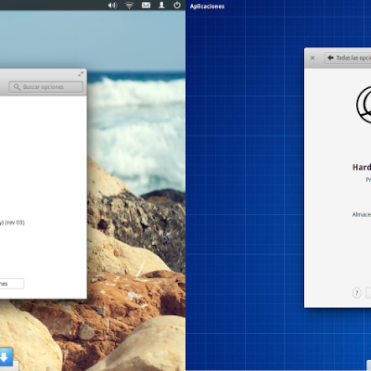This screenshot has width=371, height=371.
Task: Click the downloads icon in the dock
Action: pos(5,358)
